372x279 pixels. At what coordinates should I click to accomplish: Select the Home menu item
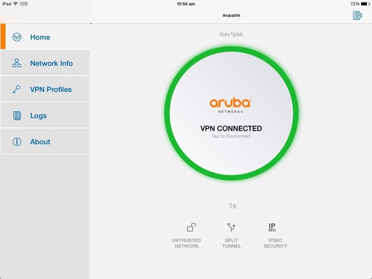tap(40, 37)
